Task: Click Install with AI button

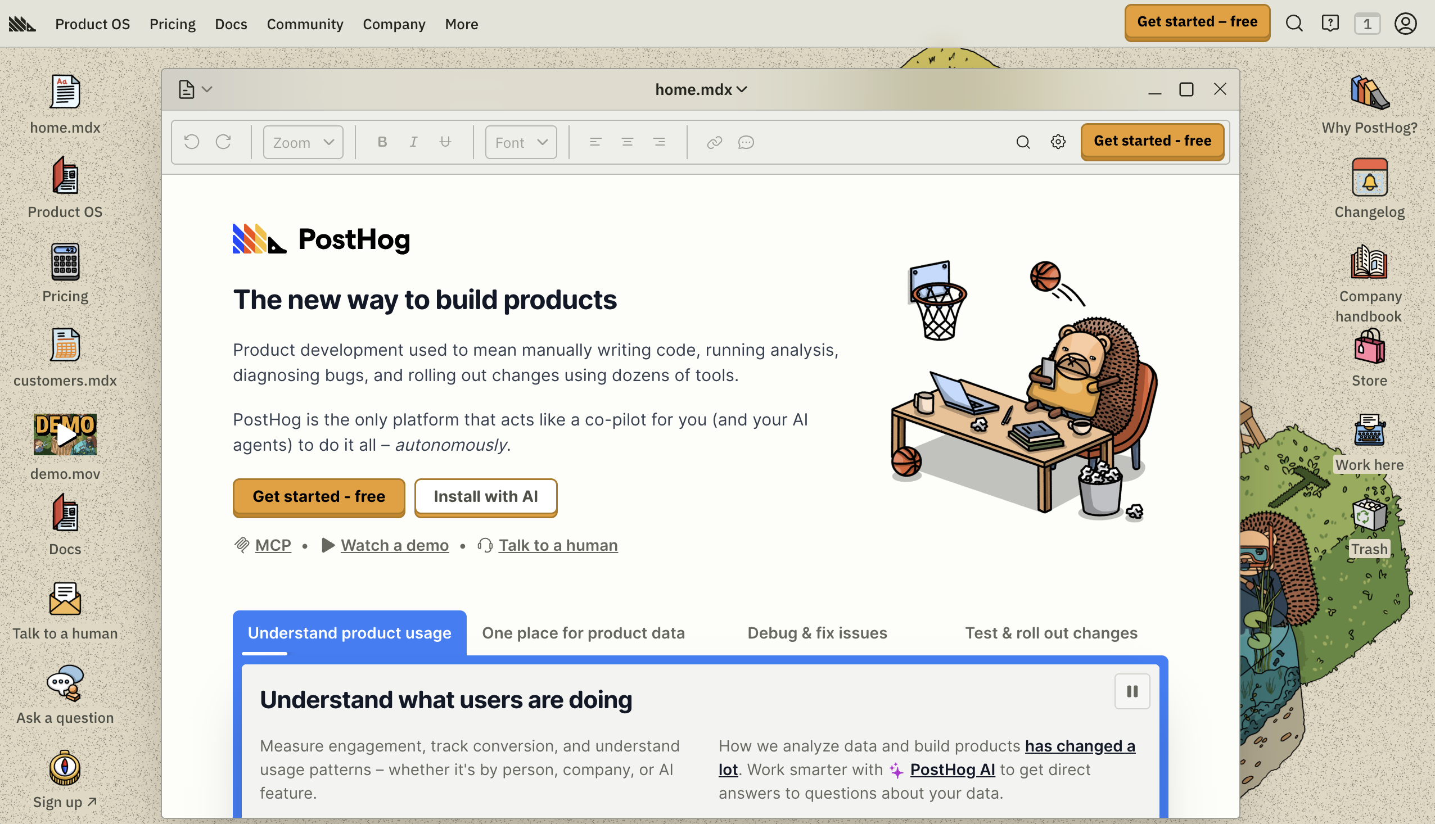Action: (486, 497)
